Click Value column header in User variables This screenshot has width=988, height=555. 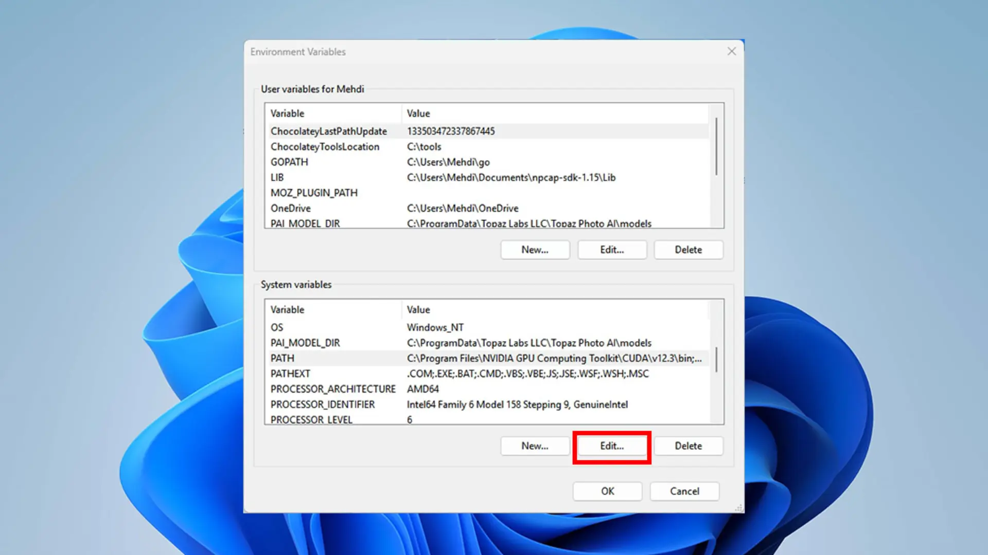pyautogui.click(x=555, y=114)
